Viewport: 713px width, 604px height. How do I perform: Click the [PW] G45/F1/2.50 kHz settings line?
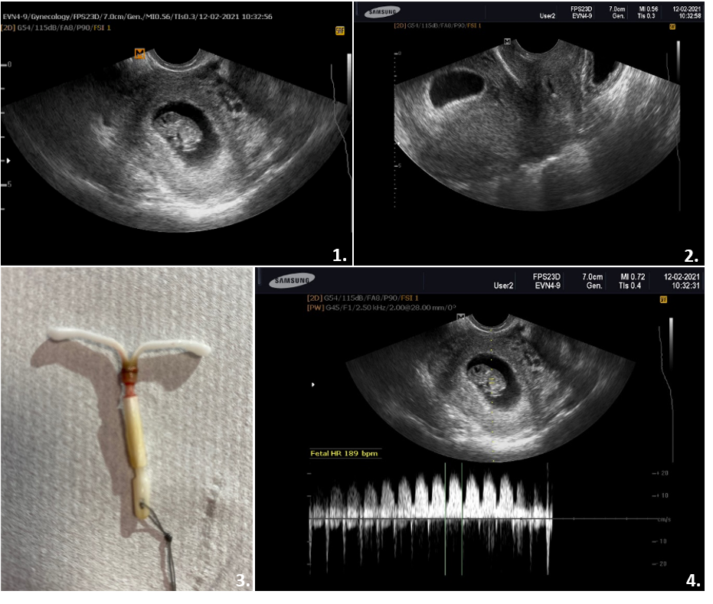click(381, 308)
